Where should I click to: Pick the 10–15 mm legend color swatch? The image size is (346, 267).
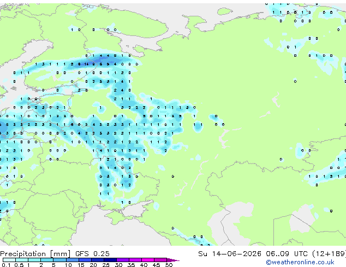[x=73, y=260]
